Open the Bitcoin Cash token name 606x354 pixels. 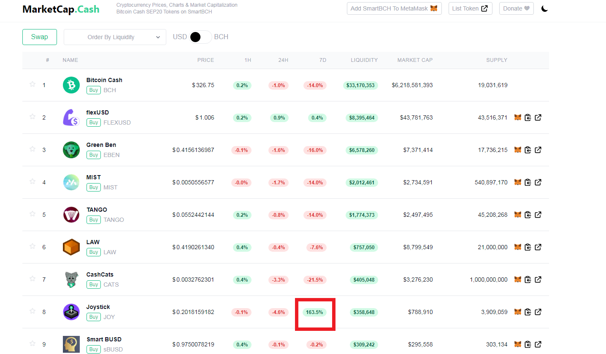104,80
